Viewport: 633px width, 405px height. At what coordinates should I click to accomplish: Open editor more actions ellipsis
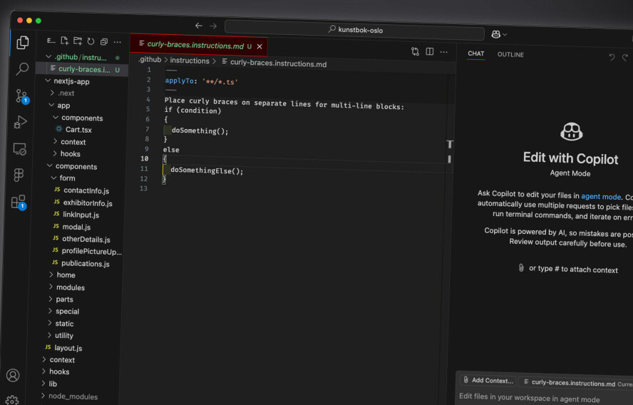coord(443,51)
